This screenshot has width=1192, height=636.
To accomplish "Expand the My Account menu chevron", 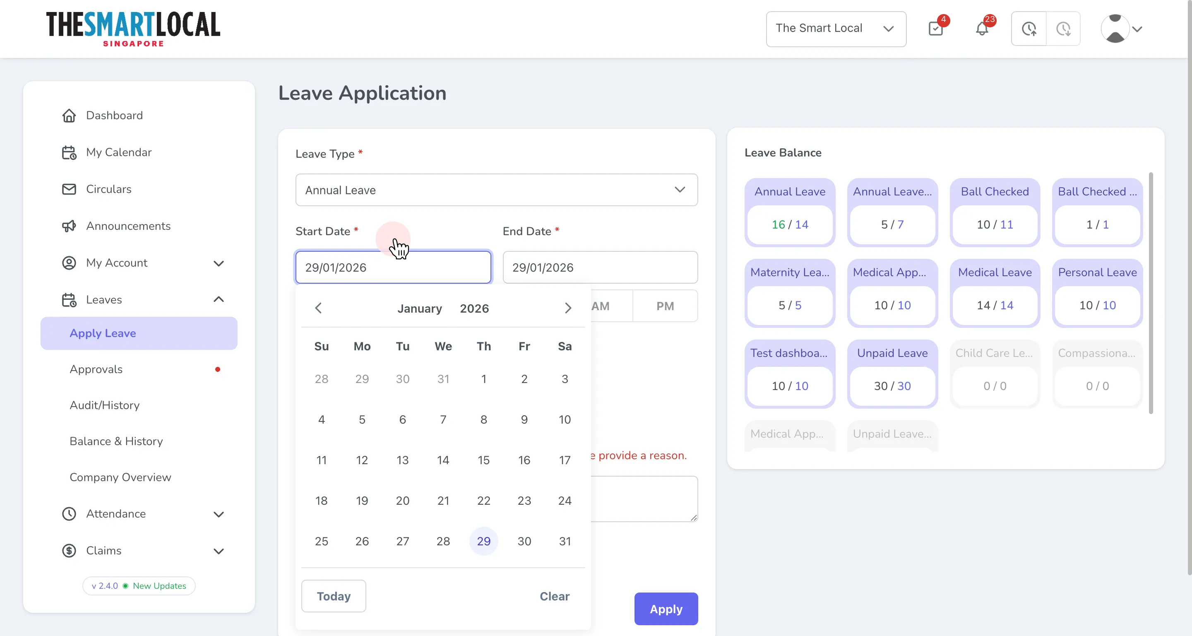I will [x=219, y=263].
